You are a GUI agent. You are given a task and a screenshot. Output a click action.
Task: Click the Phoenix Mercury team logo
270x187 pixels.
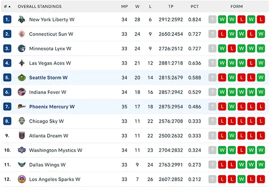click(22, 107)
